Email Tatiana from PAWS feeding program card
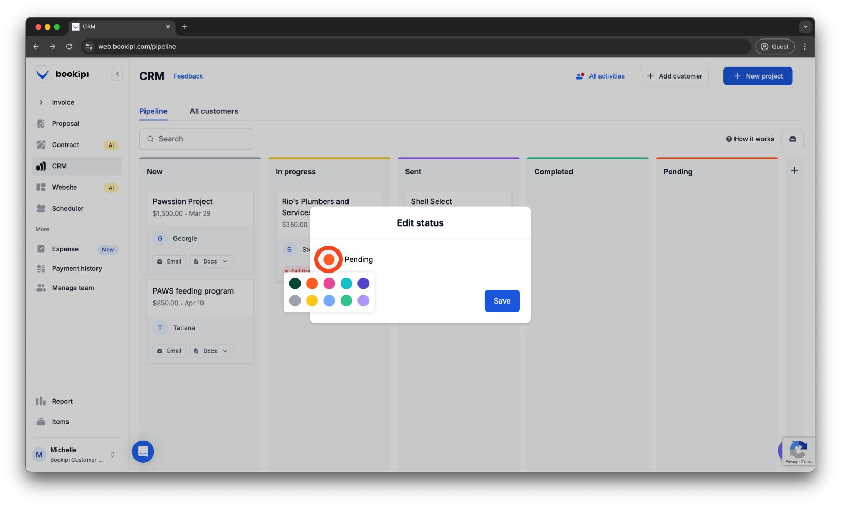The image size is (841, 506). click(169, 351)
